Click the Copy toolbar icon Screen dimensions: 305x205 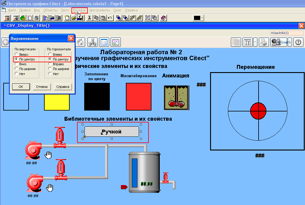(96, 18)
